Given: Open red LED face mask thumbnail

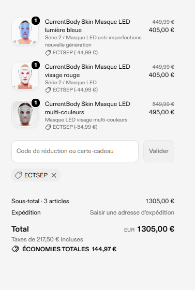Looking at the screenshot, I should [25, 76].
